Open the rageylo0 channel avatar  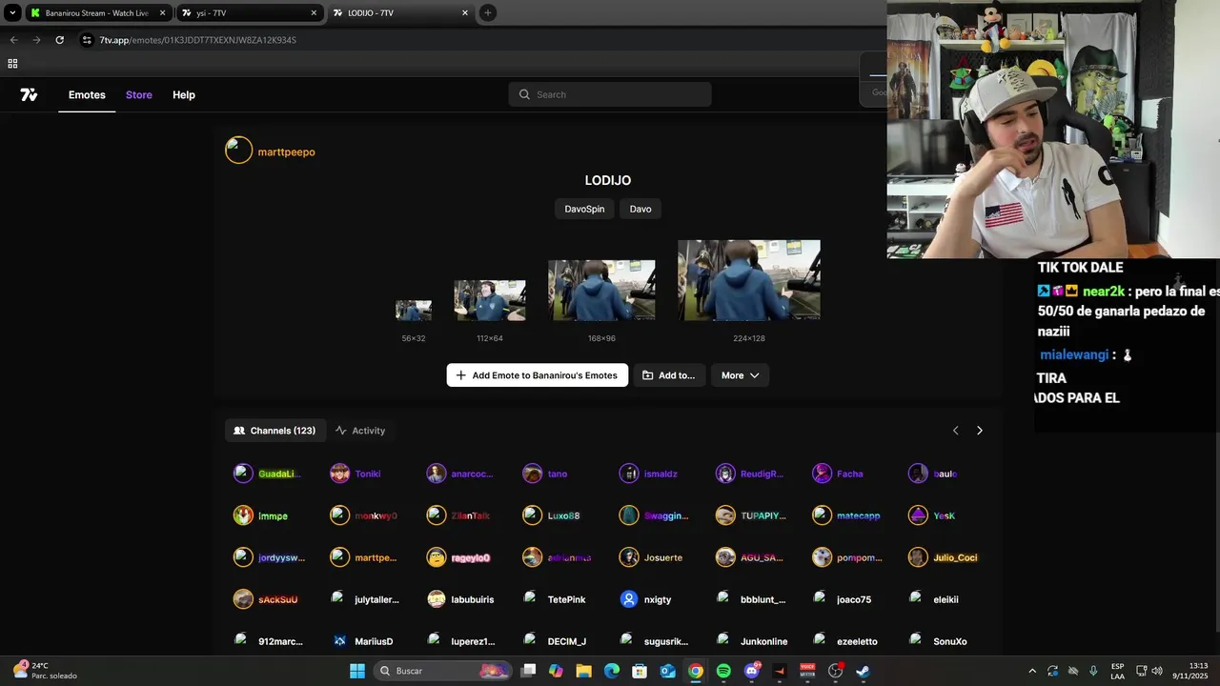point(437,557)
